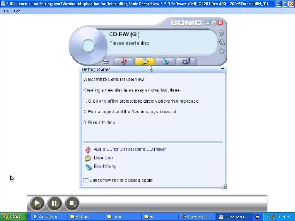Screen dimensions: 295x221
Task: Click the yellow folder icon beside Data Disc
Action: [x=88, y=158]
